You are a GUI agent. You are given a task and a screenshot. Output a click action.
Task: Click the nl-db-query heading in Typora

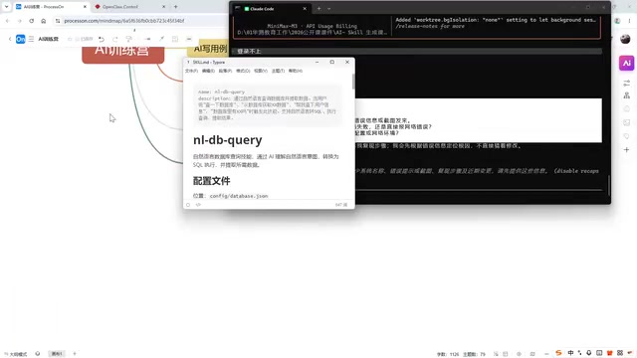pyautogui.click(x=228, y=140)
